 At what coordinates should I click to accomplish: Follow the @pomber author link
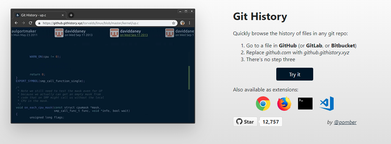click(345, 122)
